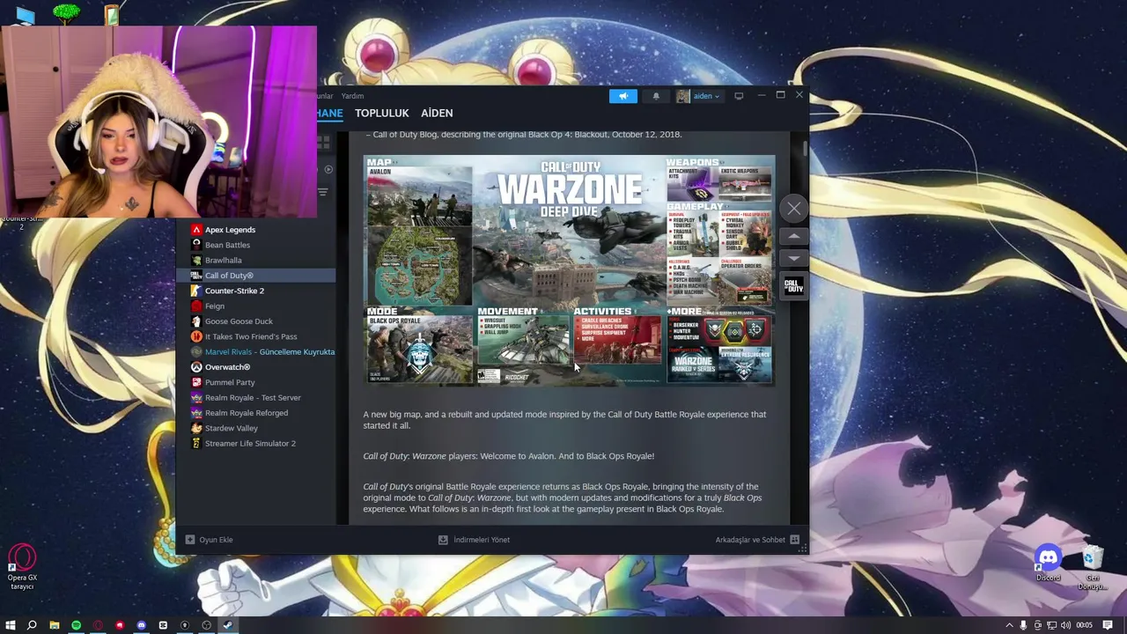Image resolution: width=1127 pixels, height=634 pixels.
Task: Select Feign in game list
Action: tap(255, 306)
